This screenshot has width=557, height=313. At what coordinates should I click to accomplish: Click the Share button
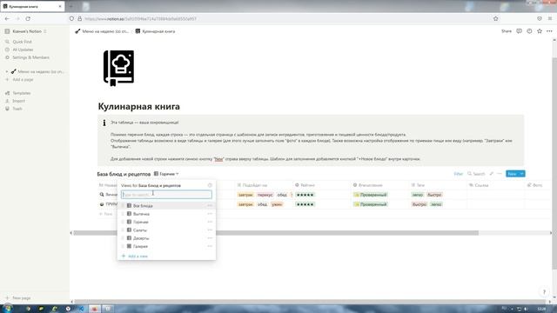(507, 31)
